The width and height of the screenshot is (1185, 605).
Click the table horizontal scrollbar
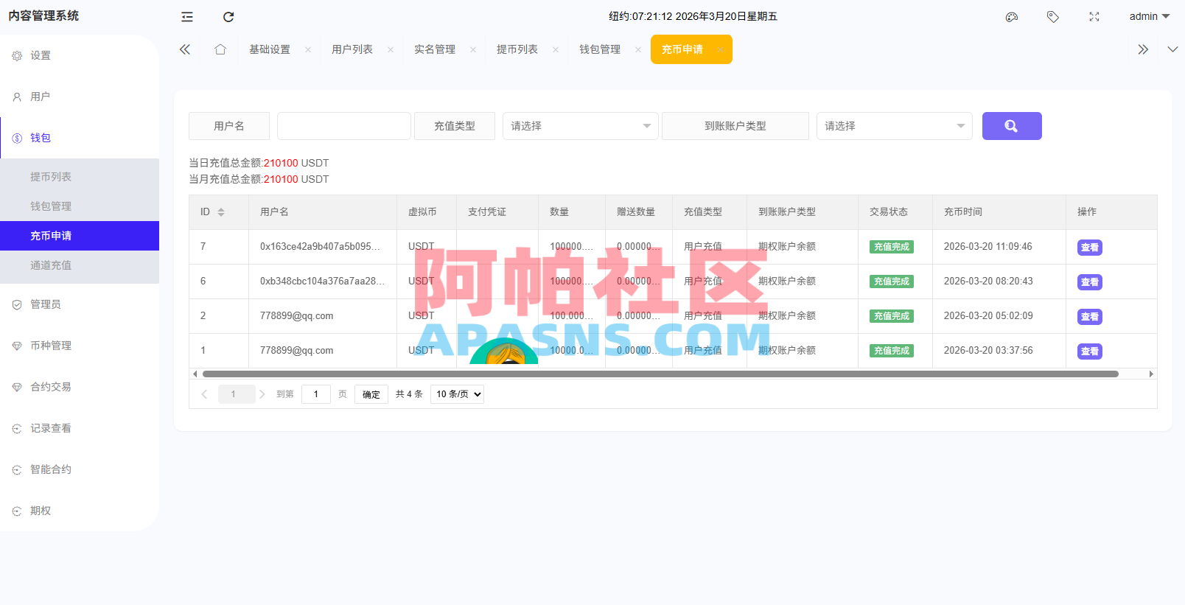tap(660, 374)
